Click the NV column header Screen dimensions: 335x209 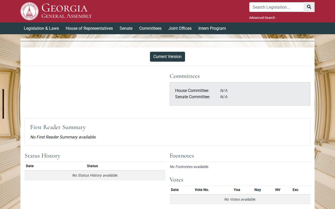tap(278, 190)
